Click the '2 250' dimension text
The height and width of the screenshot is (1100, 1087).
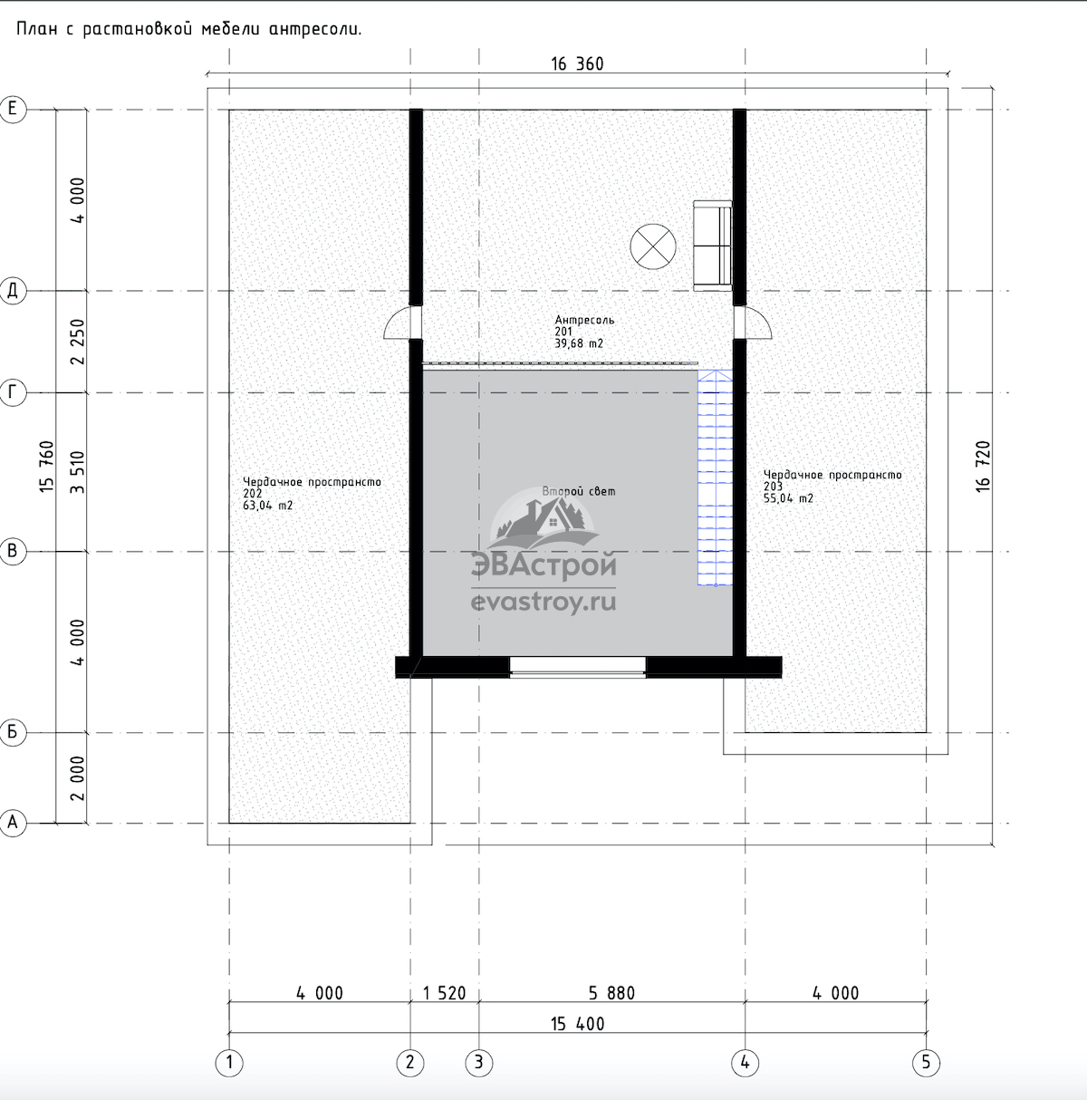tap(78, 342)
